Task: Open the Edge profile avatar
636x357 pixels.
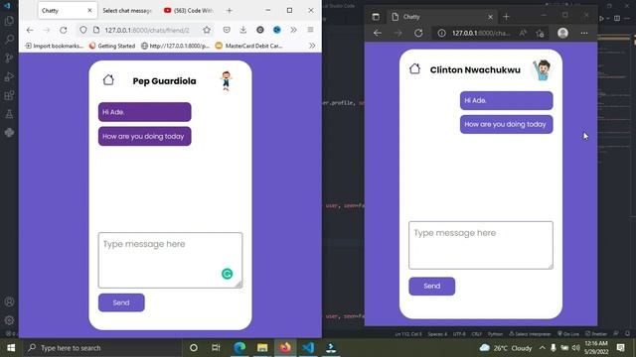Action: pyautogui.click(x=562, y=33)
